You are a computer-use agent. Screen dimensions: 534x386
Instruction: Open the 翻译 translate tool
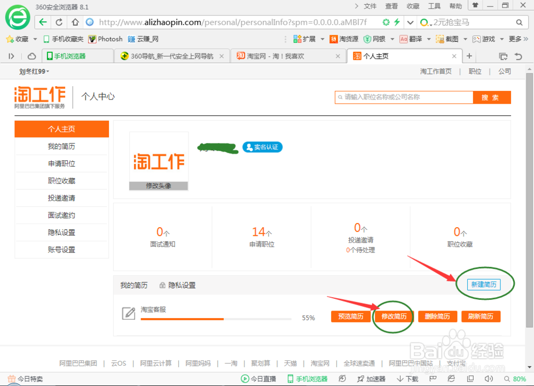tap(411, 39)
